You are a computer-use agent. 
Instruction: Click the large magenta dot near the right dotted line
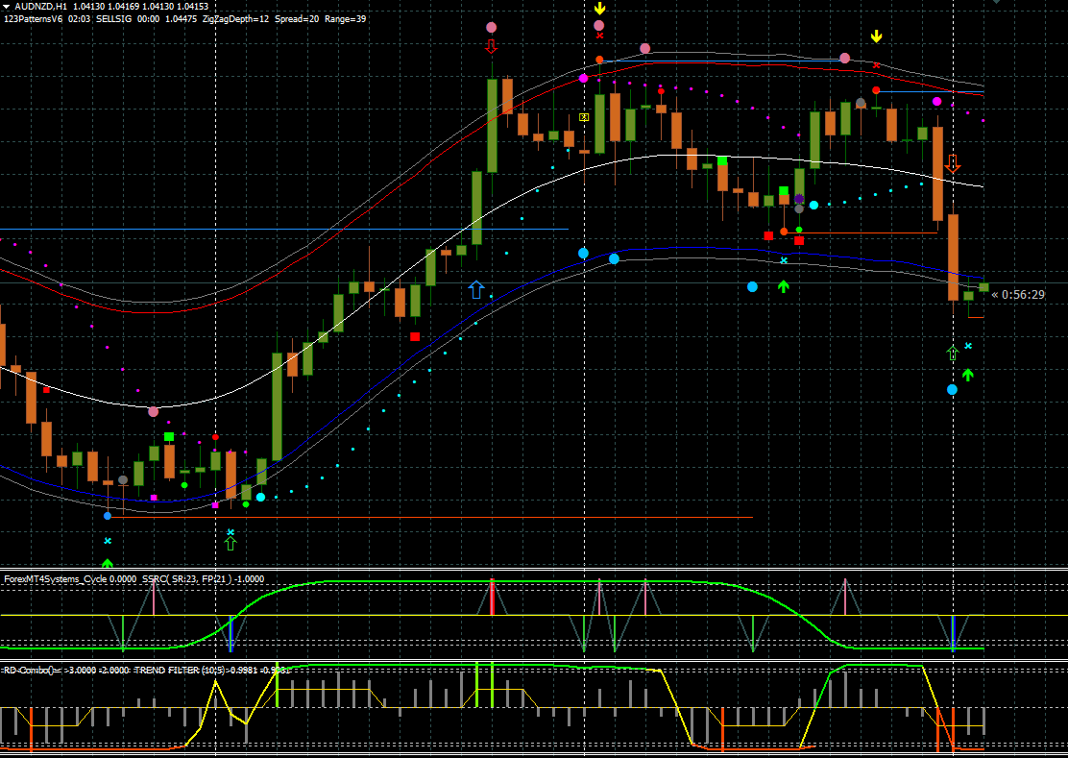pyautogui.click(x=936, y=102)
